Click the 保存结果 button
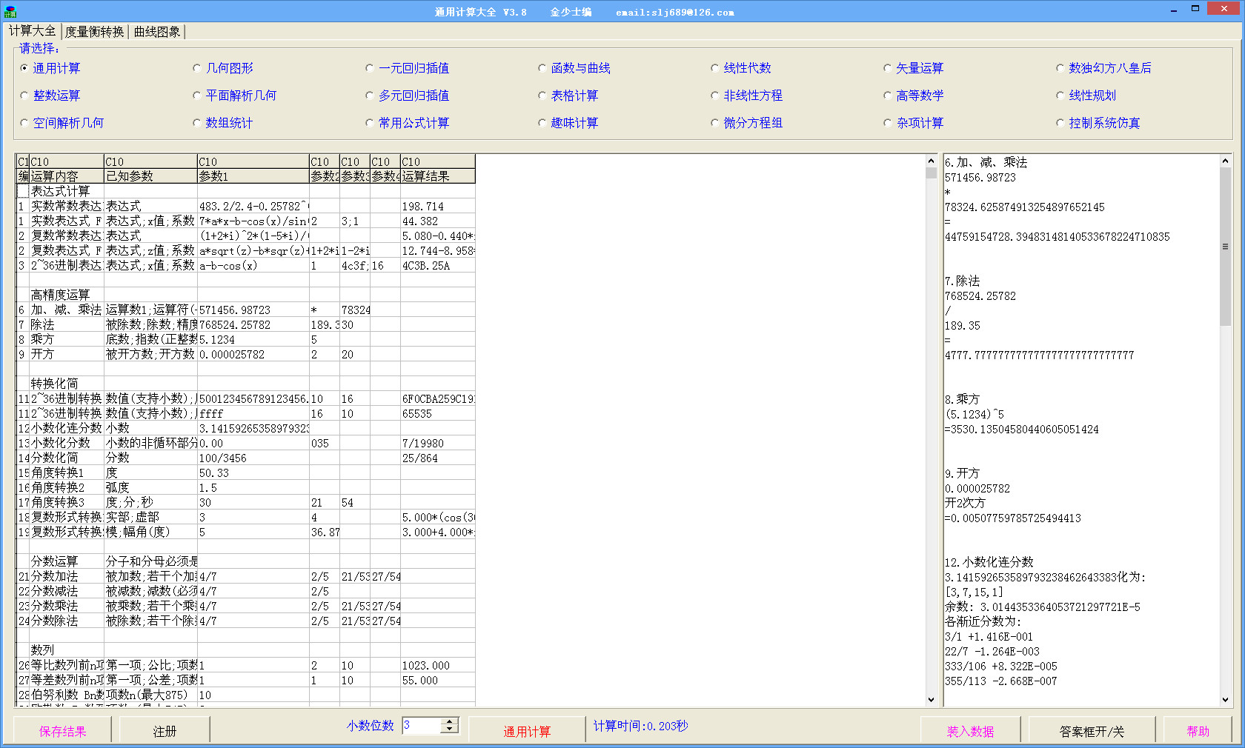The image size is (1245, 748). [63, 731]
